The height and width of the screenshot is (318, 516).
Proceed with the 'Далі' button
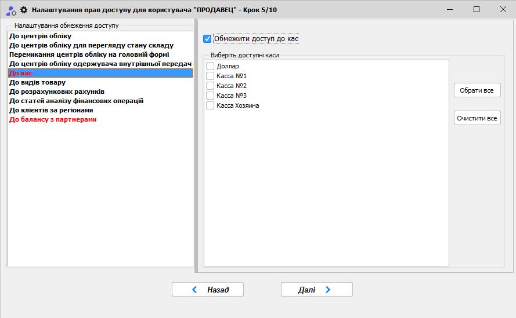(316, 290)
